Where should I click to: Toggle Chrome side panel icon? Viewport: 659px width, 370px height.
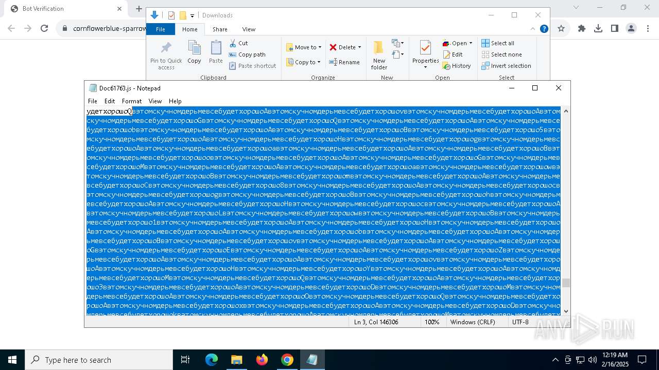tap(615, 29)
